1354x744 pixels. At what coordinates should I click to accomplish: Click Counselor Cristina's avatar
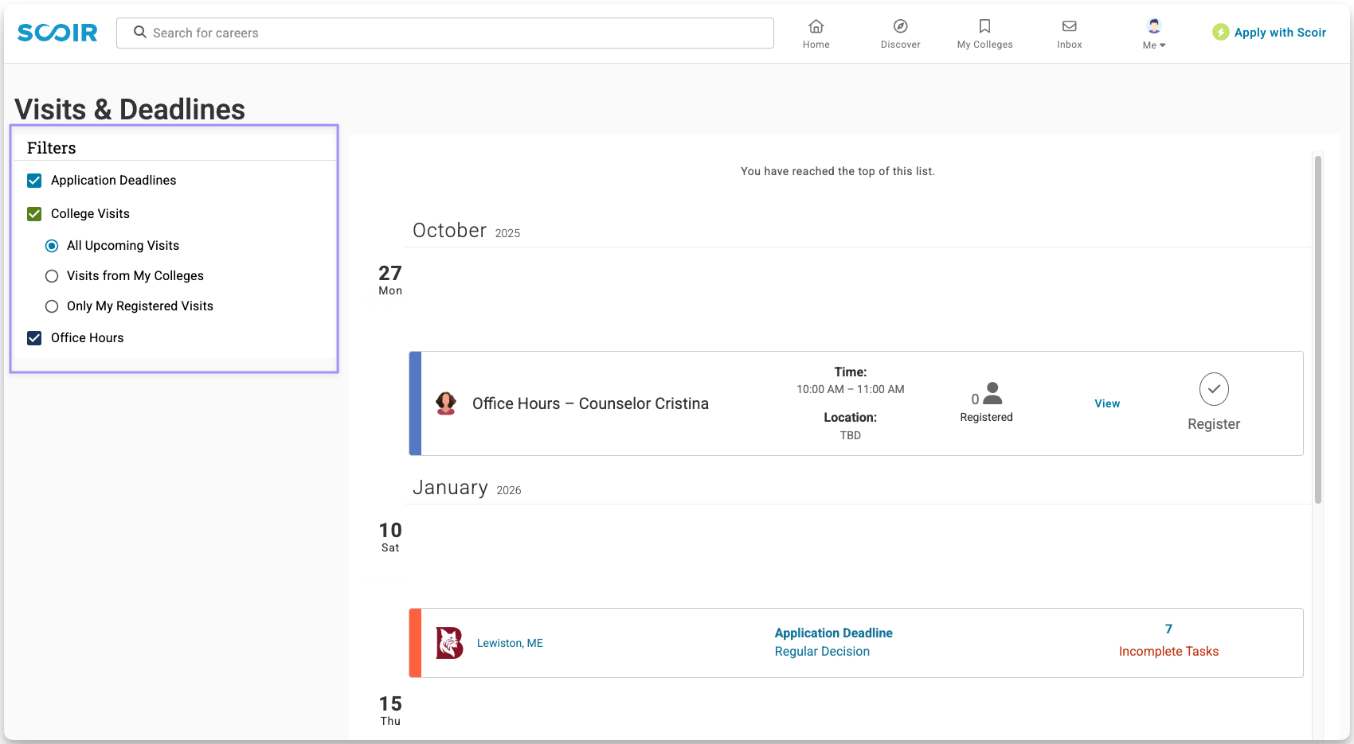point(446,403)
